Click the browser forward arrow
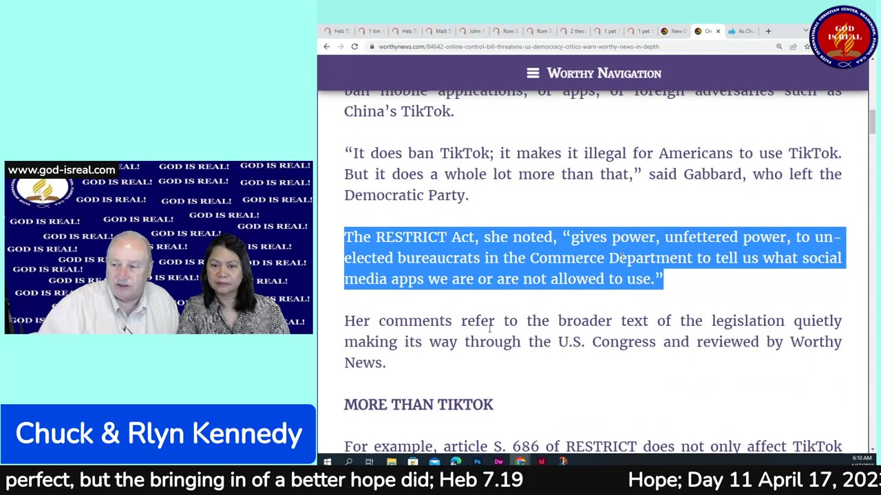881x495 pixels. (x=340, y=47)
